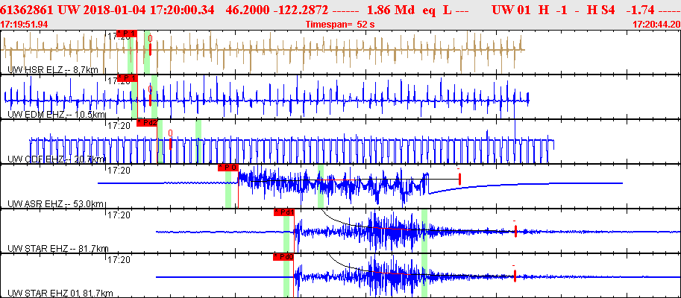681x298 pixels.
Task: Click the 1.86 Md magnitude in header
Action: click(384, 10)
